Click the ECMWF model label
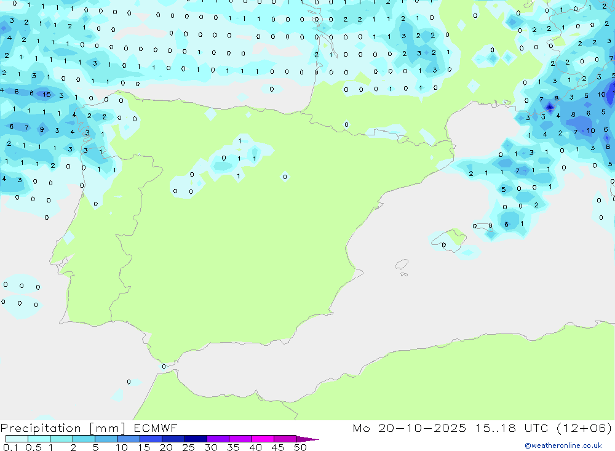The height and width of the screenshot is (451, 615). [x=156, y=428]
